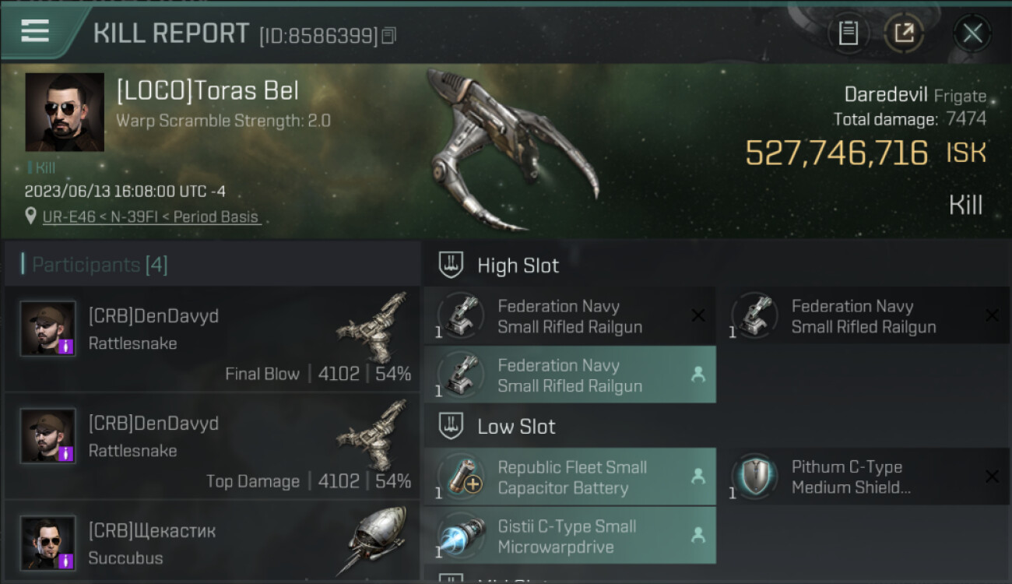The image size is (1012, 584).
Task: Select the highlighted Federation Navy Small Rifled Railgun
Action: 570,375
